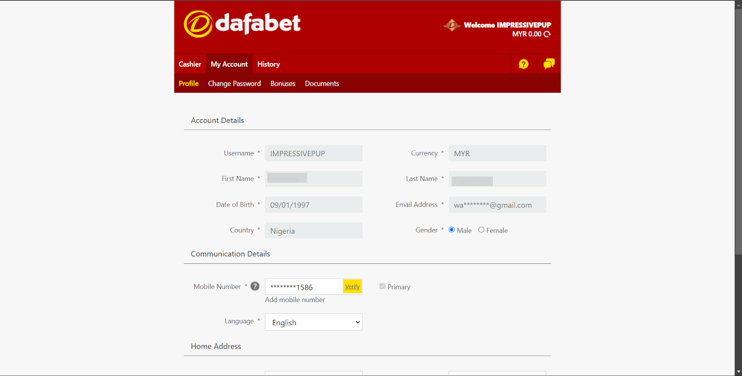Screen dimensions: 742x376
Task: Click the MYR 0.00 balance text
Action: 527,34
